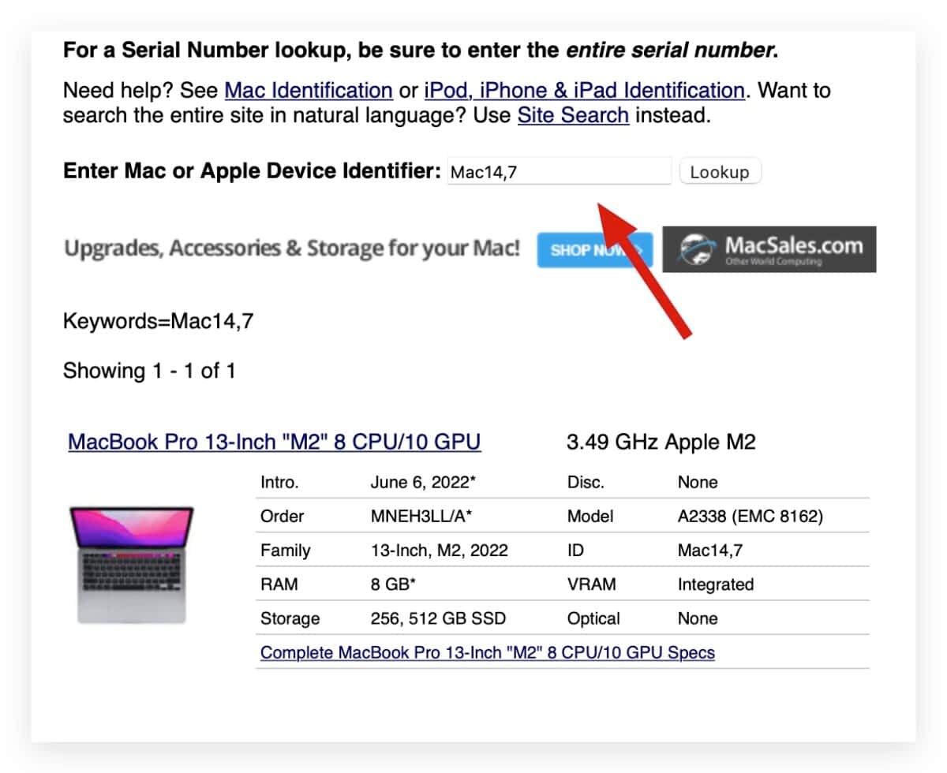Open the MacSales.com banner logo
The width and height of the screenshot is (947, 773).
click(769, 249)
